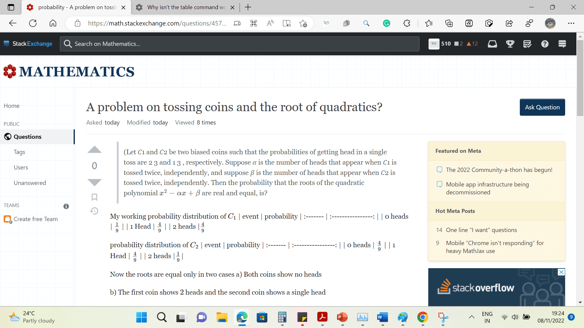Open 'The 2022 Community-a-thon has begun!' link
Viewport: 584px width, 328px height.
click(499, 170)
